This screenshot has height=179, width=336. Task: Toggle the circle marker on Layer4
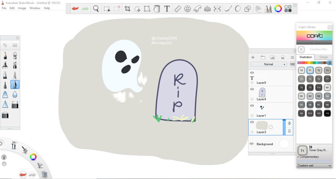(252, 99)
